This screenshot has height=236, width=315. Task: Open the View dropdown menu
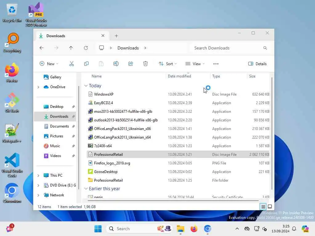[x=195, y=64]
